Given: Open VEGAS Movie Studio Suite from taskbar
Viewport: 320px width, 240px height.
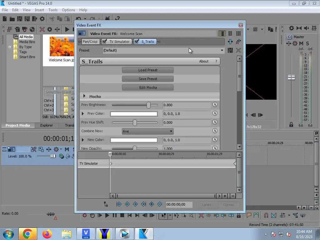Looking at the screenshot, I should tap(86, 234).
